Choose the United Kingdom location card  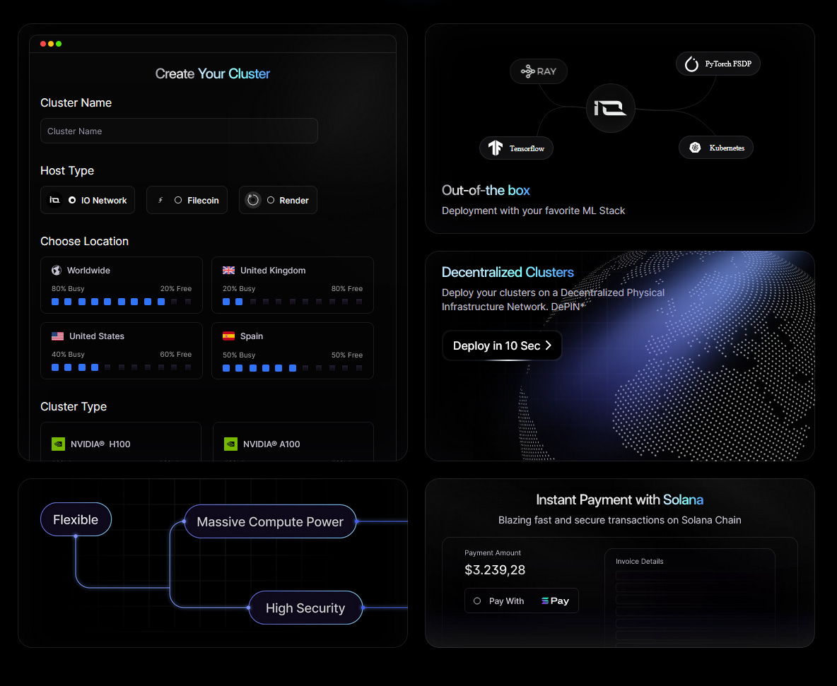(x=293, y=285)
